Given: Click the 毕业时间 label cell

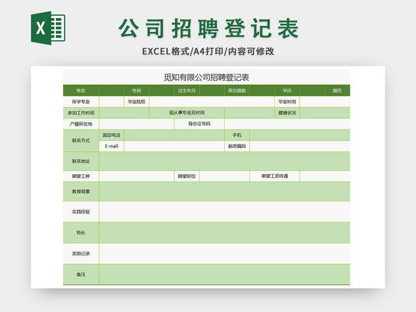Looking at the screenshot, I should [287, 101].
